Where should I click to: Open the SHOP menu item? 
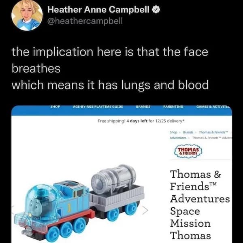[55, 107]
